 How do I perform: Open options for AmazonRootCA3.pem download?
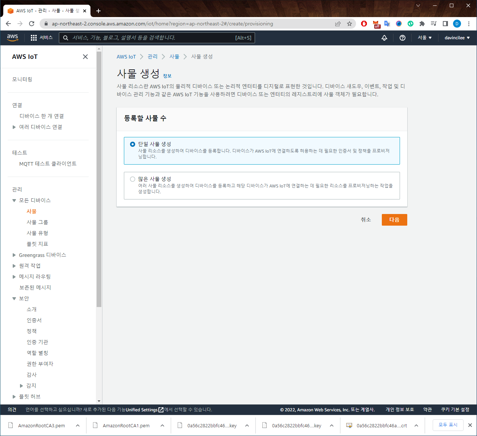tap(78, 425)
